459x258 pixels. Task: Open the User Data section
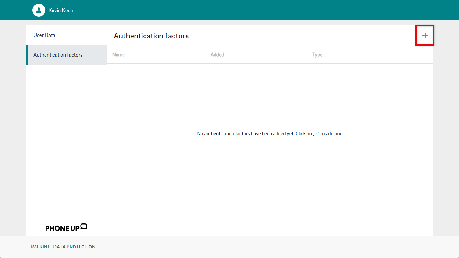pos(44,35)
